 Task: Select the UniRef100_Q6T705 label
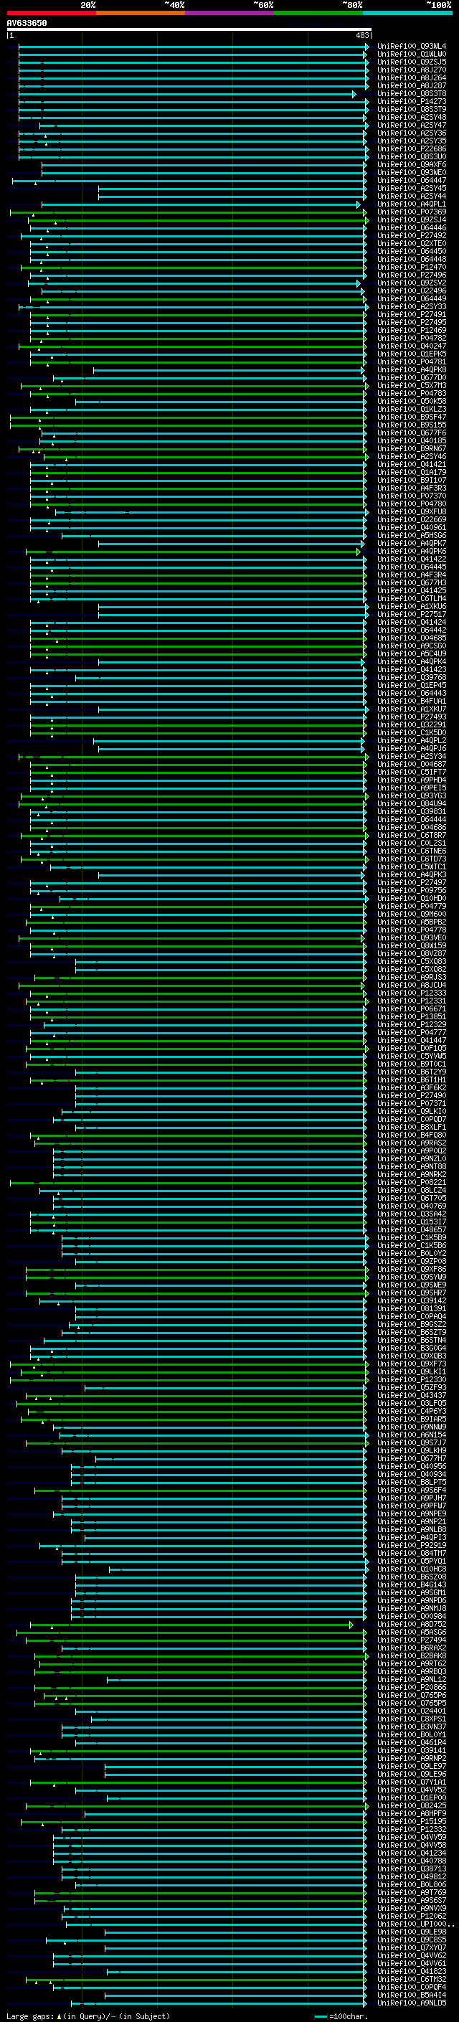point(412,1198)
